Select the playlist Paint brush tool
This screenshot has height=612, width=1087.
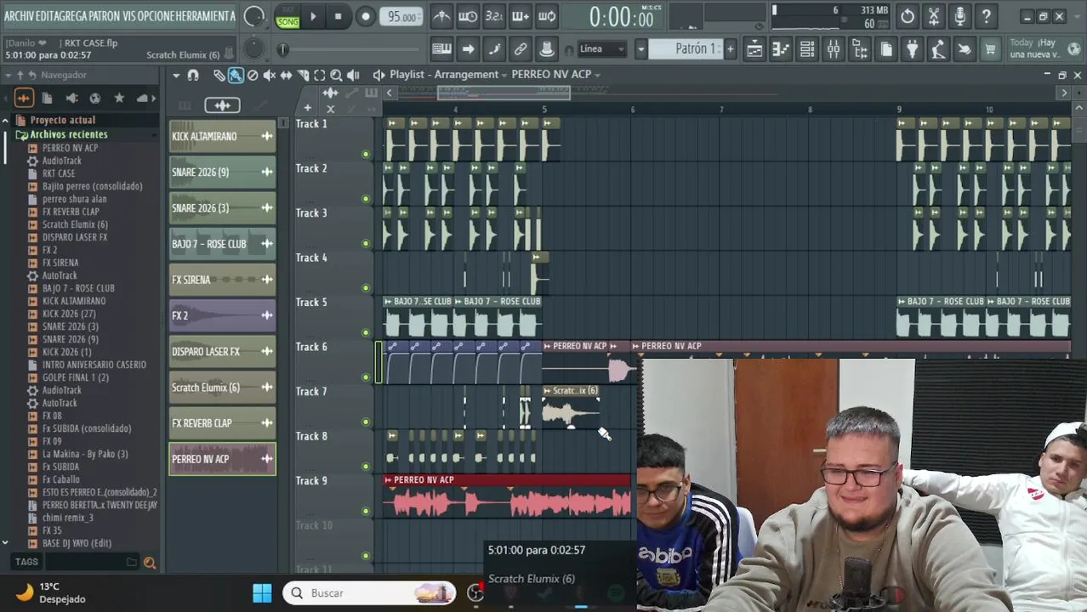point(236,75)
